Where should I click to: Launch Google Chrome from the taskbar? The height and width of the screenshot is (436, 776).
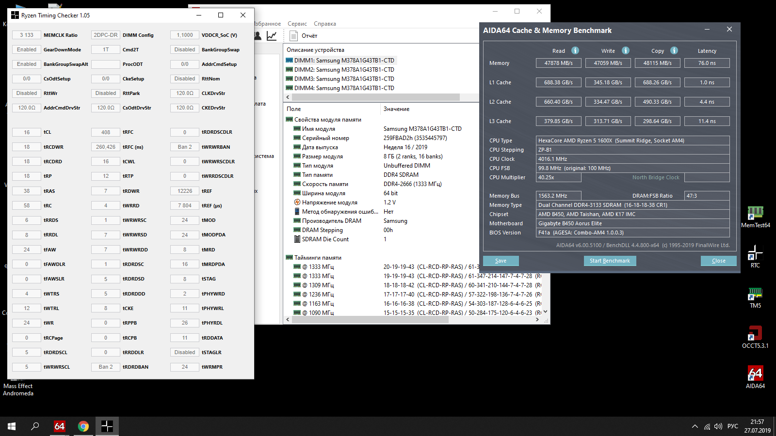coord(83,426)
